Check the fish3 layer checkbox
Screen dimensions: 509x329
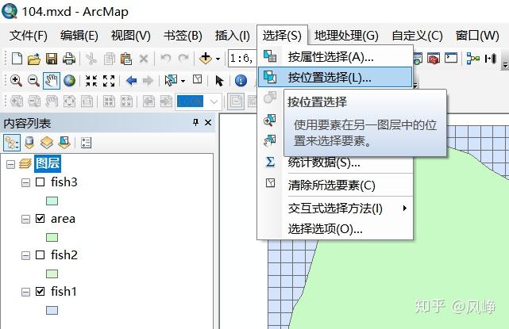tap(40, 182)
